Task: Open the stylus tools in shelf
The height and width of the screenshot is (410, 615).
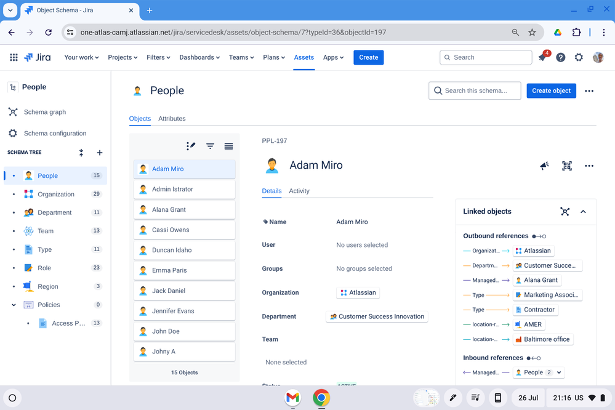Action: [453, 398]
